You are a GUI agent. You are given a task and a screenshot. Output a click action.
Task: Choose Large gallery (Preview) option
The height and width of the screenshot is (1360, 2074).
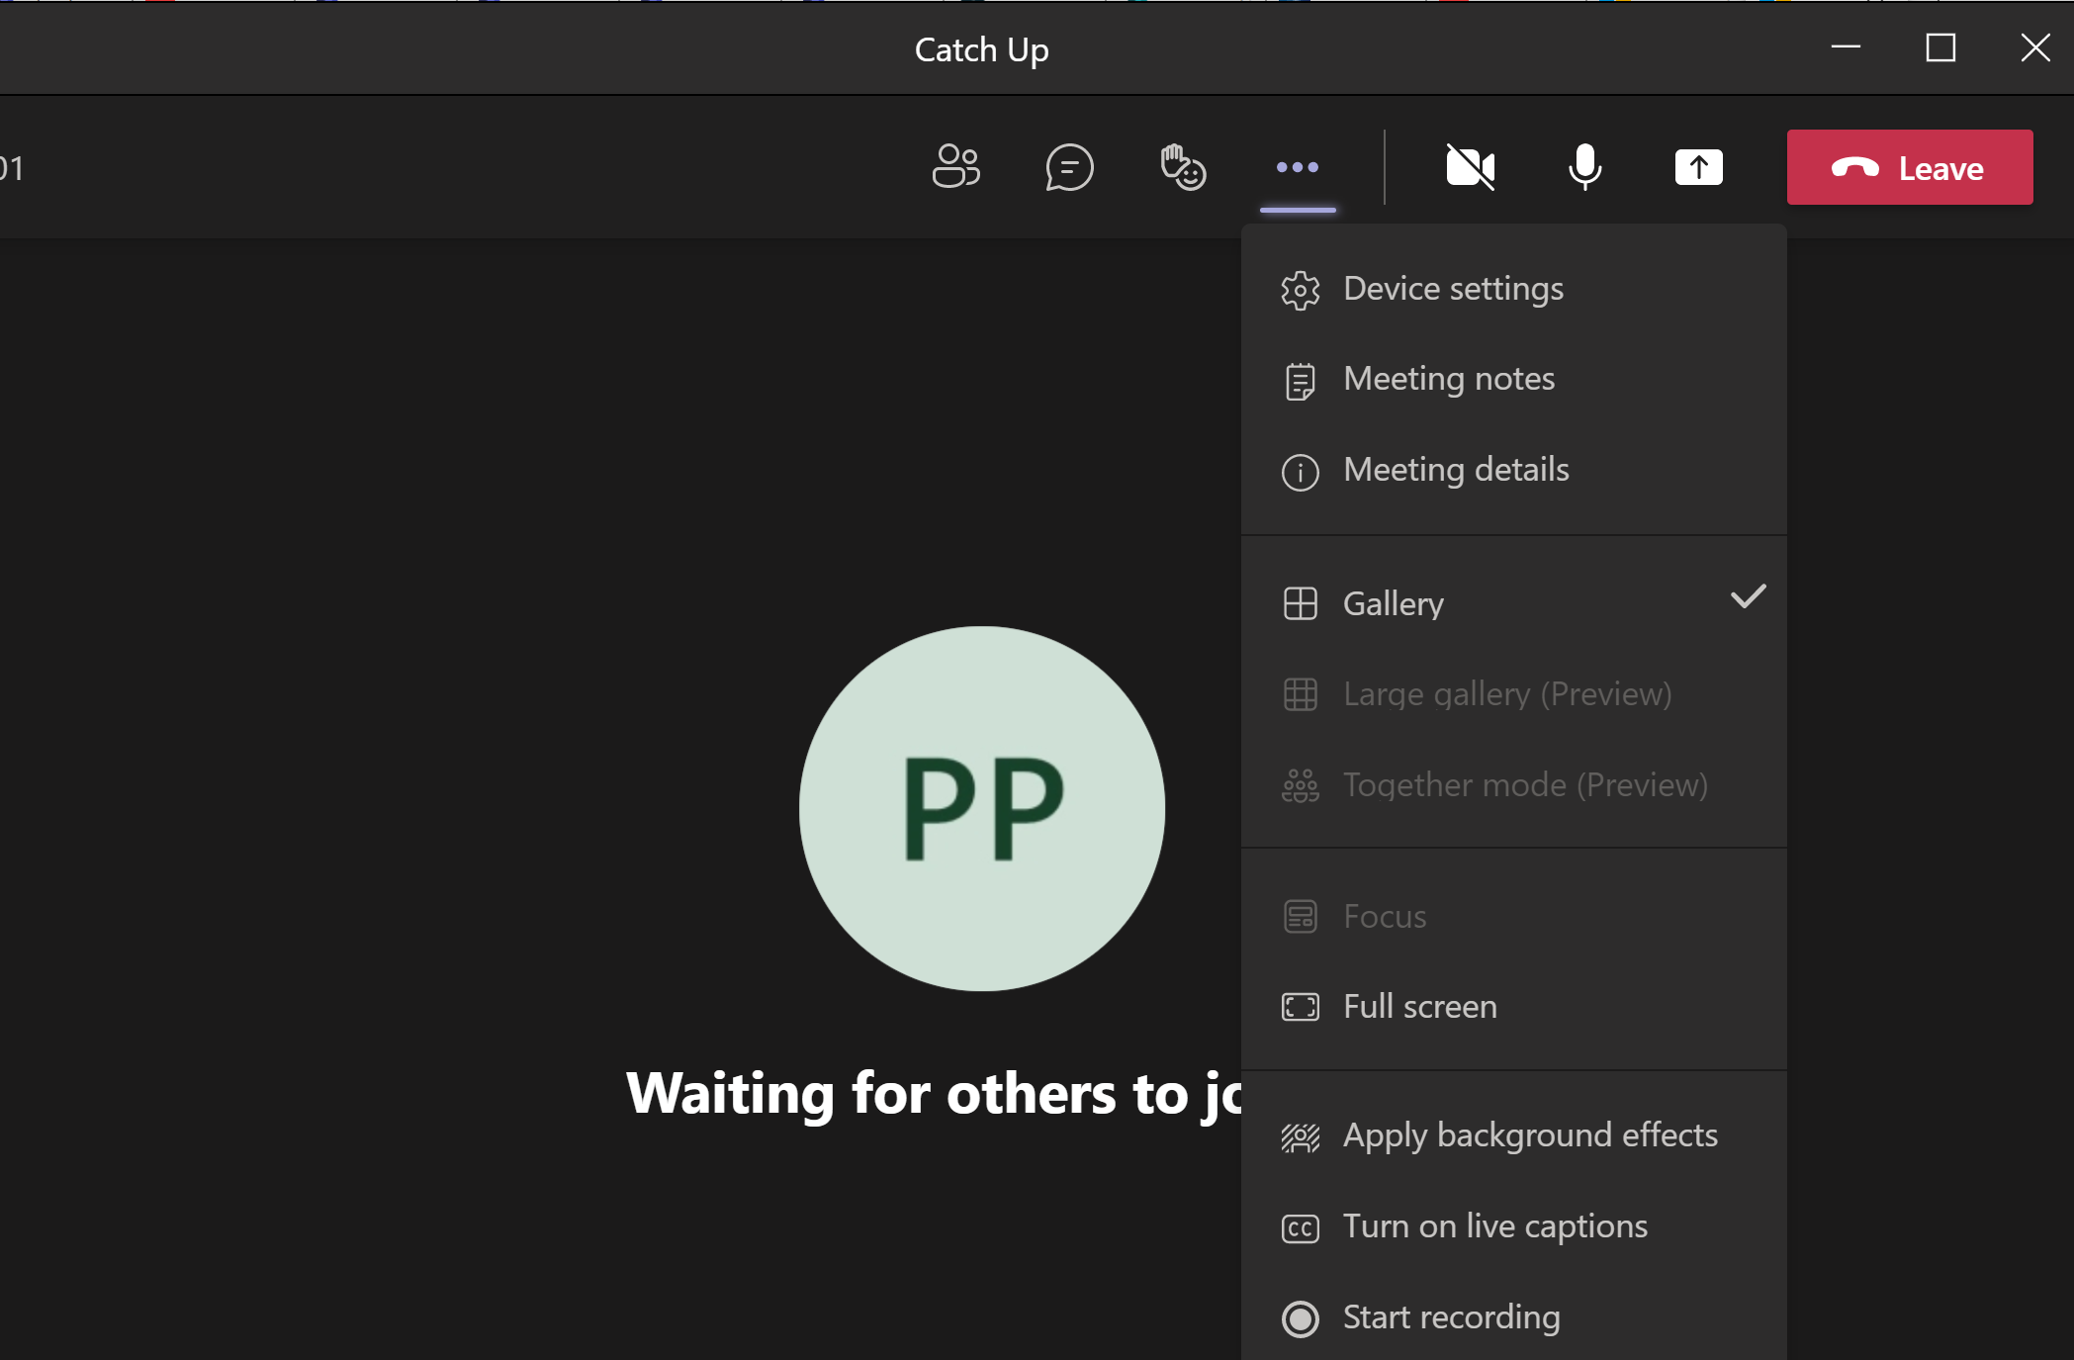pos(1506,694)
